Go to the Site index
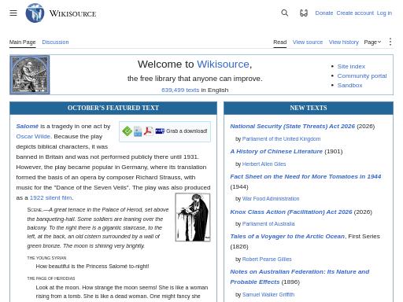 [x=351, y=66]
